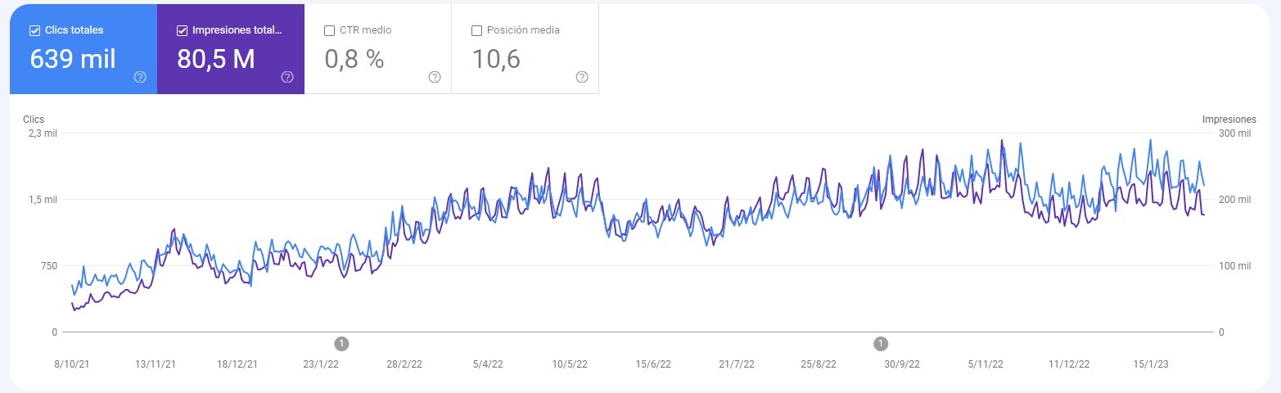This screenshot has height=393, width=1281.
Task: Open help icon in Impresiones totales card
Action: point(287,77)
